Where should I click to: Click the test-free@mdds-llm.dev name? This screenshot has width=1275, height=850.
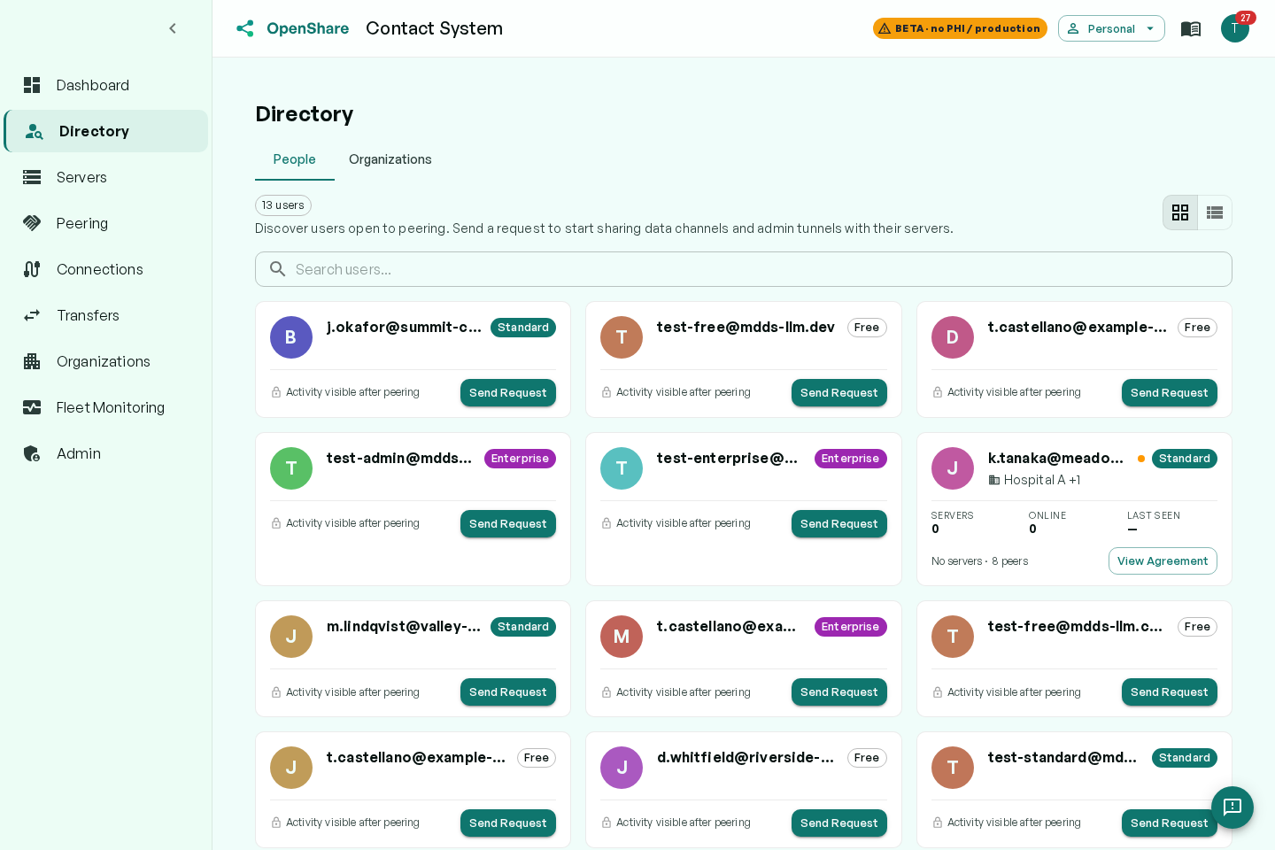pyautogui.click(x=746, y=328)
